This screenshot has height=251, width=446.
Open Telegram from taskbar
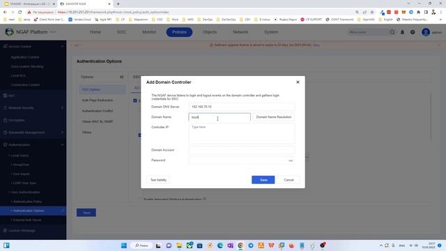[x=251, y=245]
